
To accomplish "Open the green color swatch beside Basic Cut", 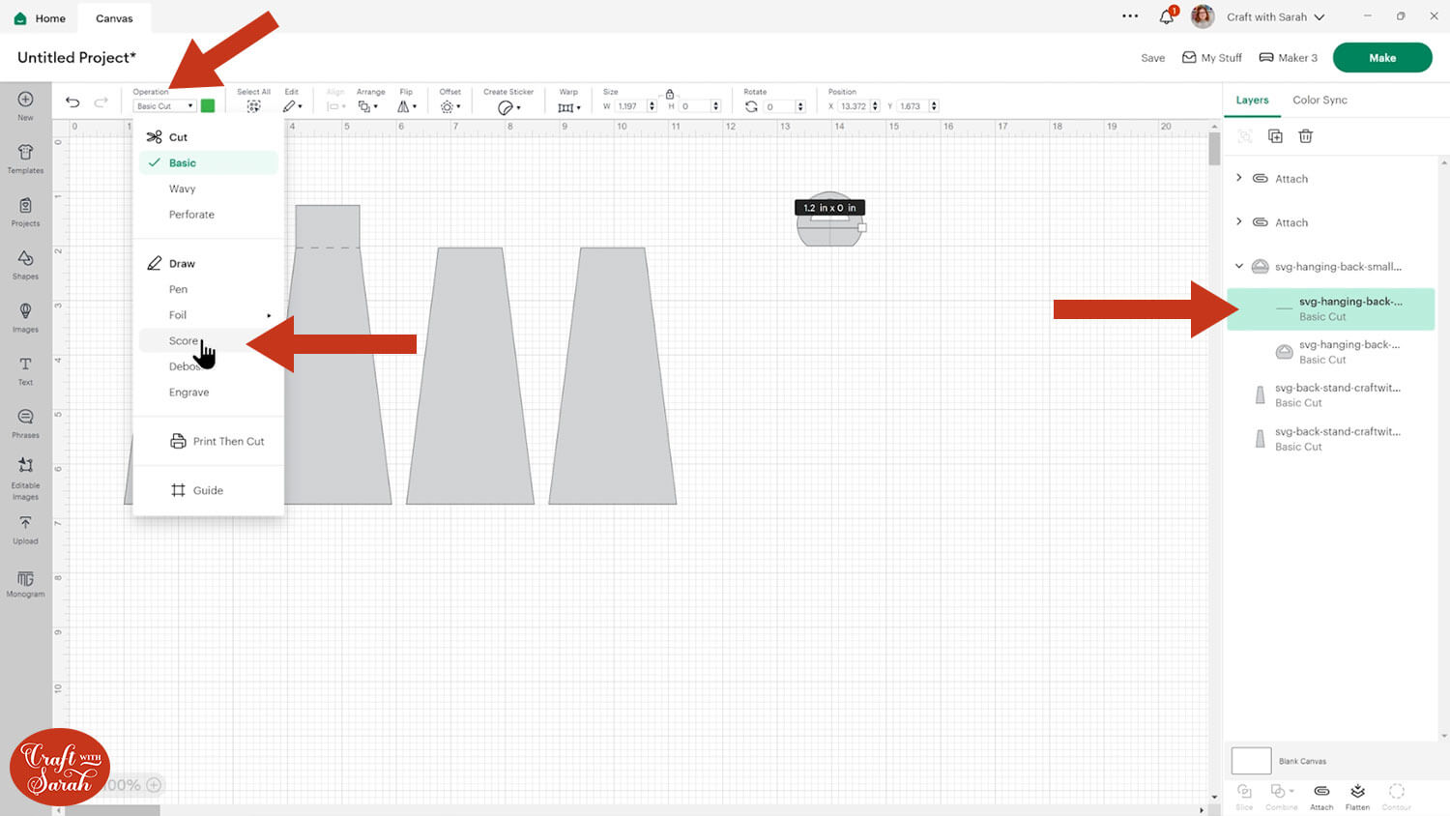I will [x=207, y=105].
